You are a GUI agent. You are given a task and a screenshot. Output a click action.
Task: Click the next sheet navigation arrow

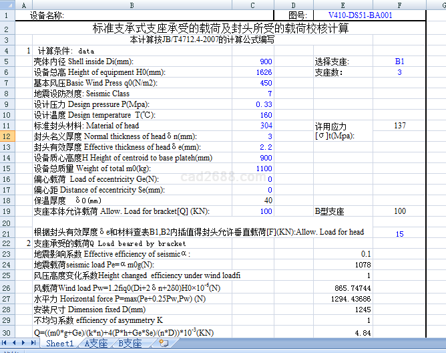click(x=25, y=344)
